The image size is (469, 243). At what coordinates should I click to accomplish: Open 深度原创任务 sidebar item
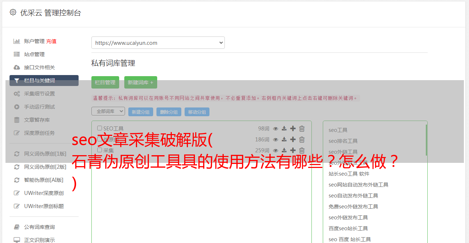pyautogui.click(x=39, y=133)
